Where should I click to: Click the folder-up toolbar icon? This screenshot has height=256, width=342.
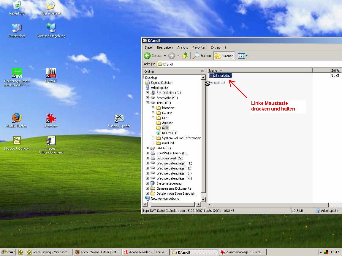coord(185,56)
